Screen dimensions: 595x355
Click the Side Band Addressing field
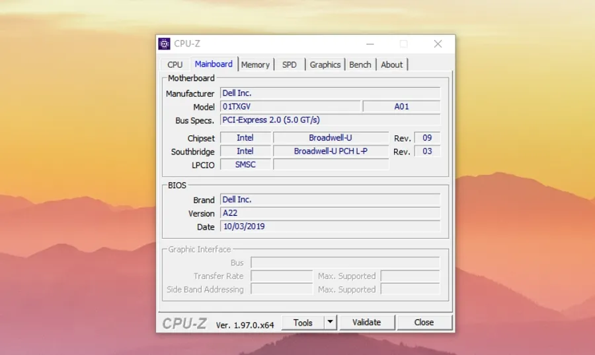click(282, 290)
